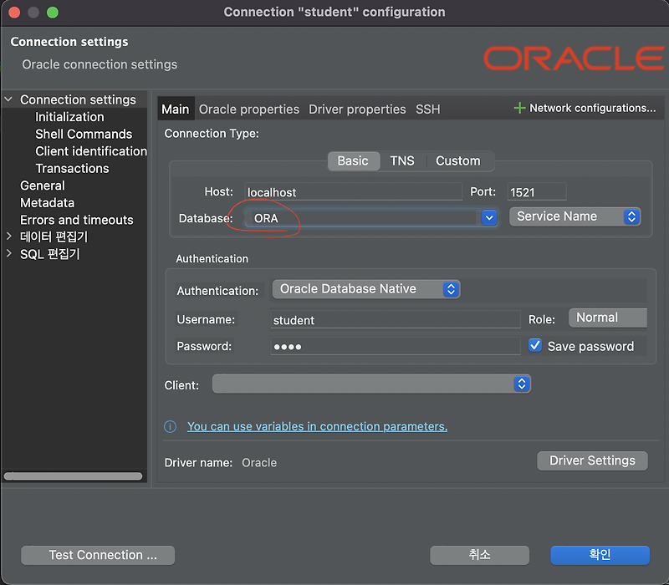Image resolution: width=669 pixels, height=585 pixels.
Task: Select 데이터 편집기 in the sidebar
Action: pyautogui.click(x=54, y=237)
